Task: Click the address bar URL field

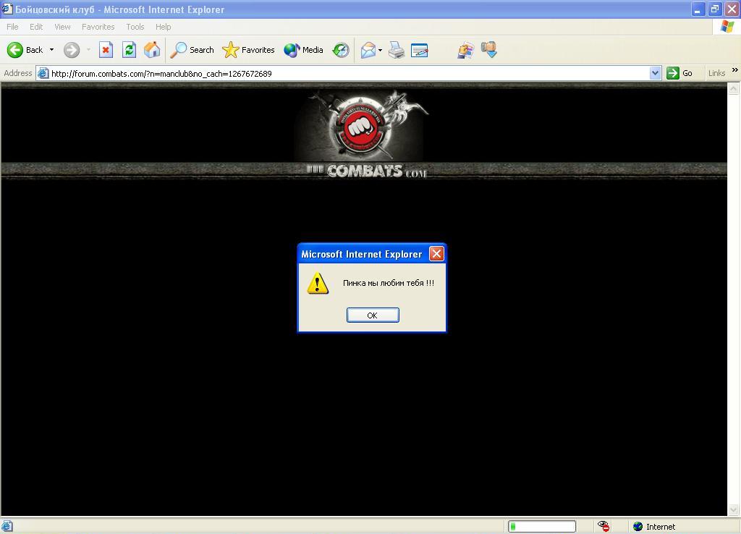Action: [x=349, y=73]
